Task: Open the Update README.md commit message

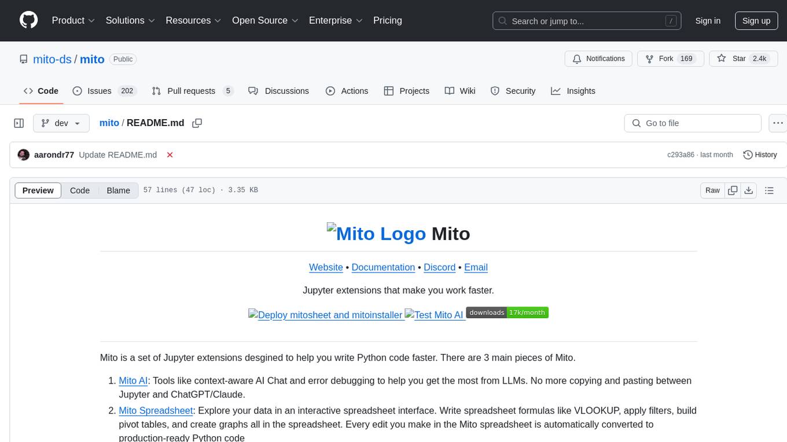Action: click(118, 155)
